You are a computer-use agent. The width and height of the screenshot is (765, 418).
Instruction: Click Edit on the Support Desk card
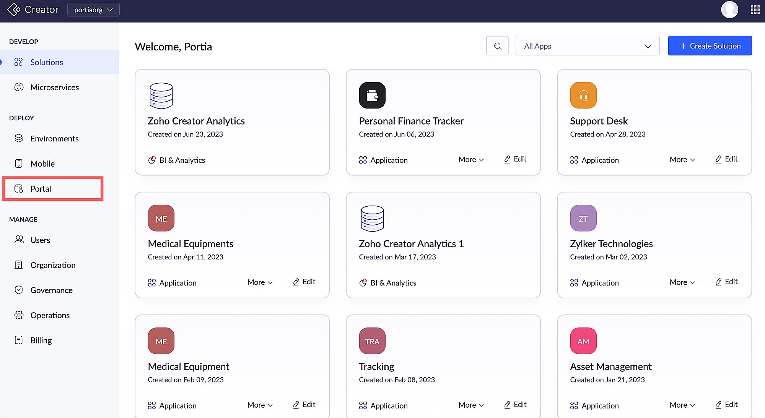(726, 159)
